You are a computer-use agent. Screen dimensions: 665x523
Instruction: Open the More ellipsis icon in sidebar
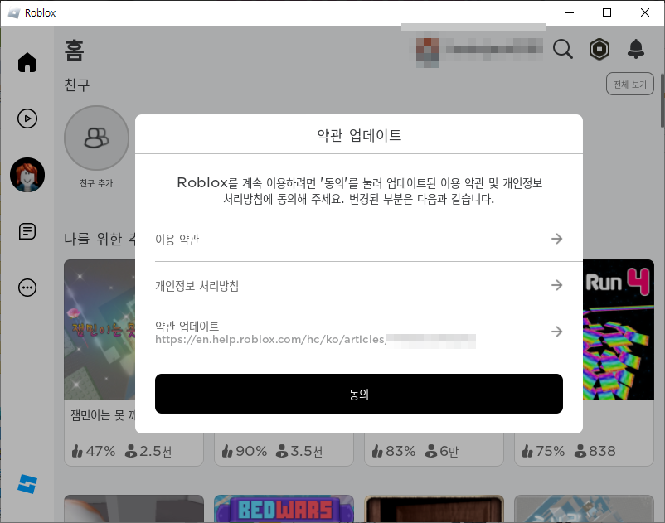pos(27,288)
